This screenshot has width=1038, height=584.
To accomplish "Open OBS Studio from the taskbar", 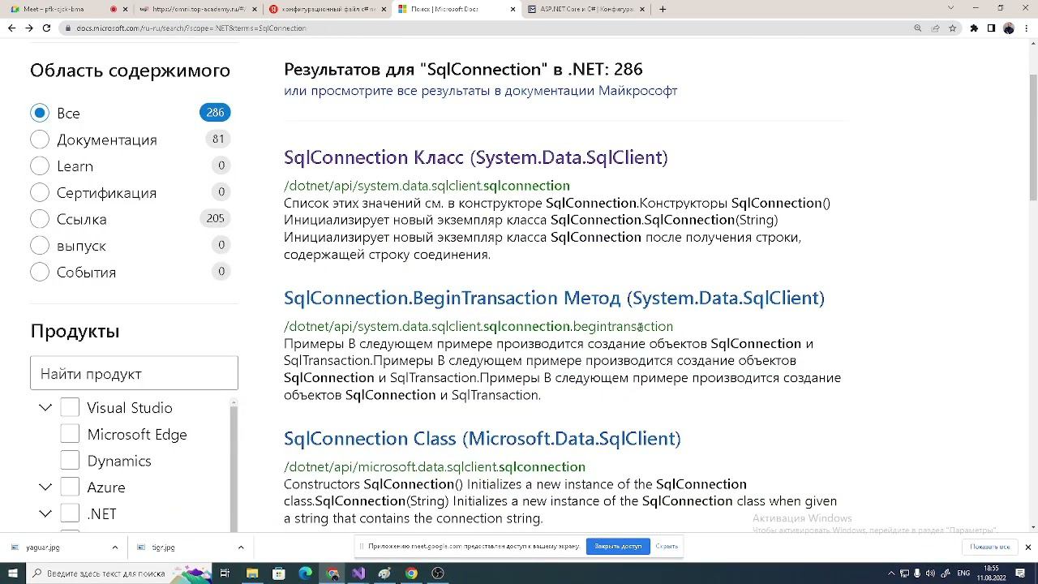I will [438, 573].
